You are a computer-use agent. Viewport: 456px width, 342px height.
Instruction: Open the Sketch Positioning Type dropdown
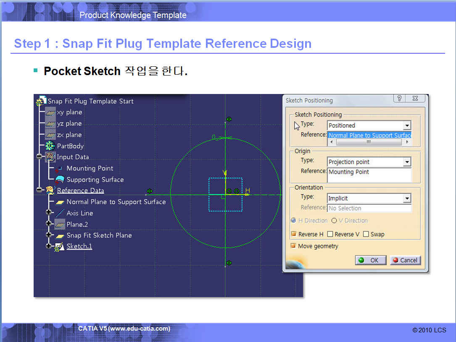click(x=406, y=125)
